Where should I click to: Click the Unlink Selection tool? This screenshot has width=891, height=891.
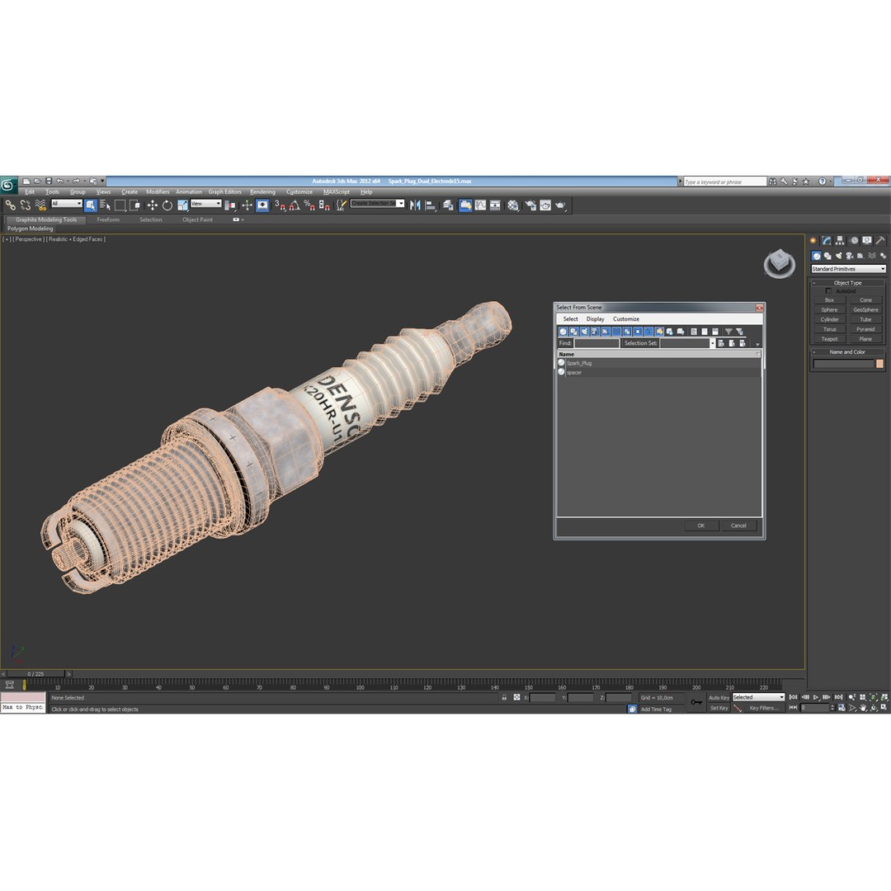point(25,205)
